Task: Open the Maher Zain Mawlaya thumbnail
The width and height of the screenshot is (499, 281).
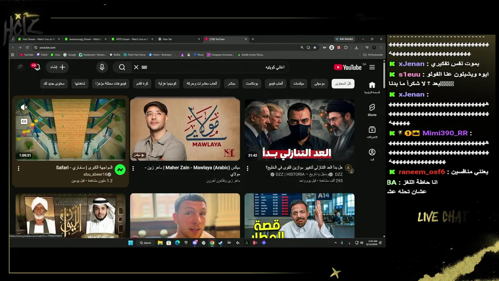Action: pos(185,130)
